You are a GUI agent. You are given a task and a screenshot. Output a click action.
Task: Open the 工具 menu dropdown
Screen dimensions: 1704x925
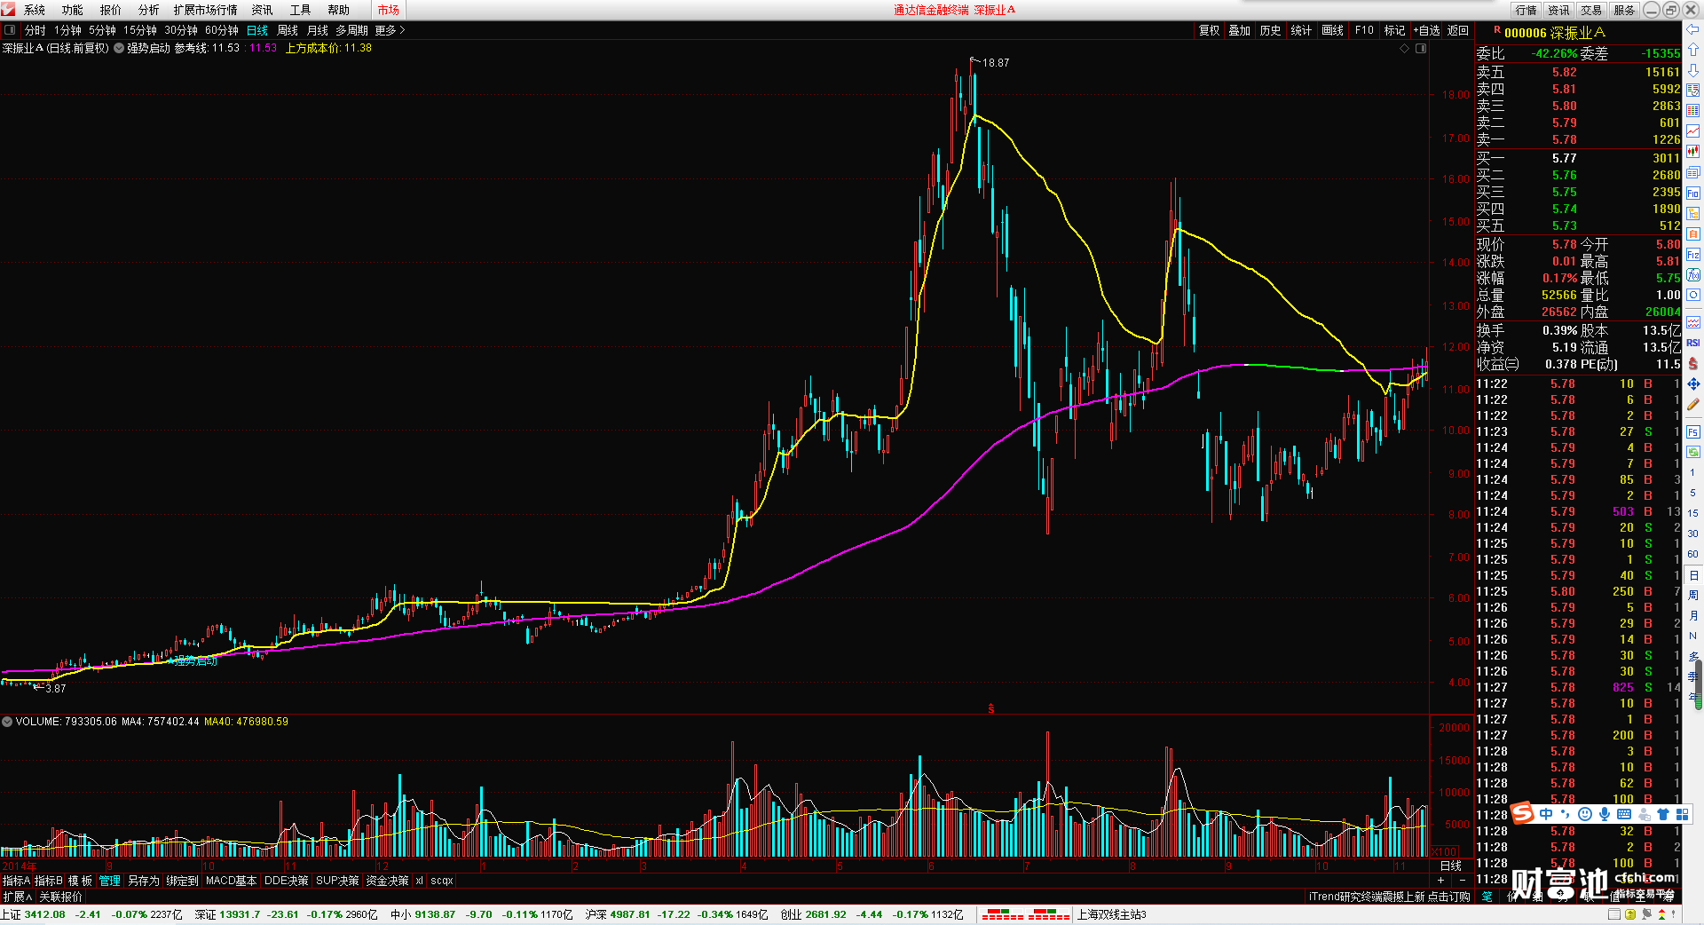[301, 10]
